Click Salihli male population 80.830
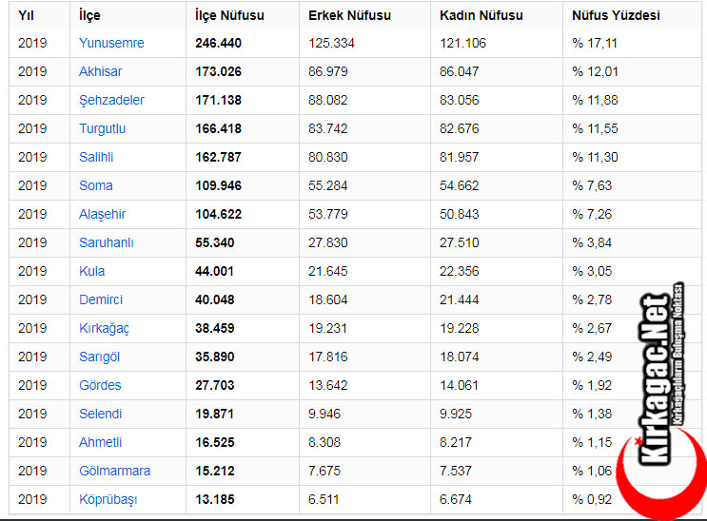 [x=327, y=157]
